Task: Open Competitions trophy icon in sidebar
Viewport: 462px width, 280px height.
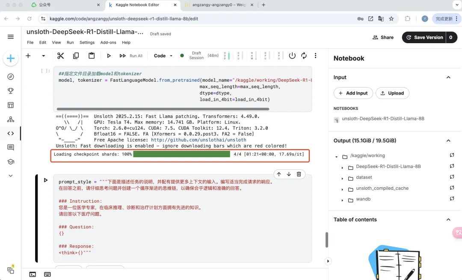Action: pos(11,91)
